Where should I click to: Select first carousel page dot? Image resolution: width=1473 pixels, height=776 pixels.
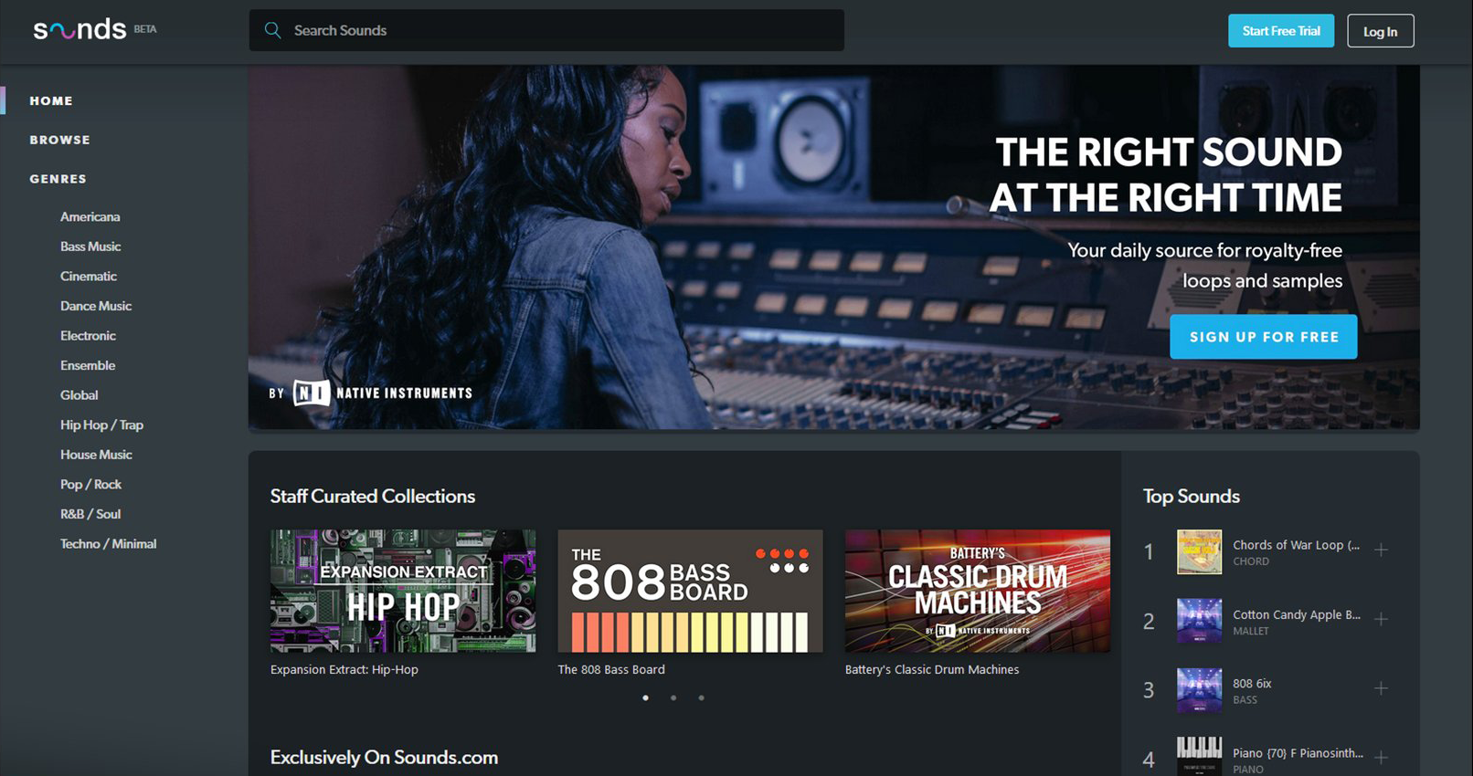pyautogui.click(x=645, y=697)
